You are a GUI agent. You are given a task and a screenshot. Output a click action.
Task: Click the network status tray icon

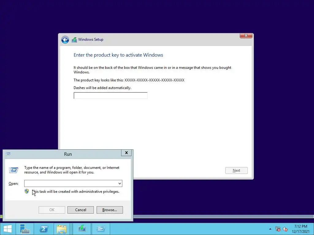click(x=278, y=229)
